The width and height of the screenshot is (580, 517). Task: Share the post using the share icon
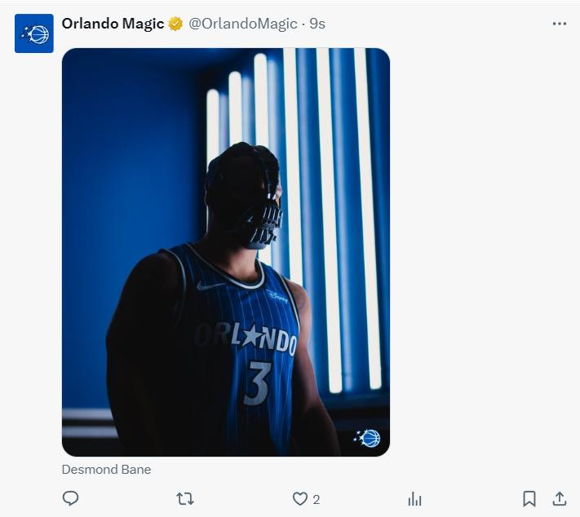point(560,498)
